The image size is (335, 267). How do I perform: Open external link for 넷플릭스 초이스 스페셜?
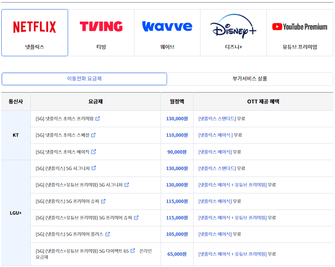point(93,135)
